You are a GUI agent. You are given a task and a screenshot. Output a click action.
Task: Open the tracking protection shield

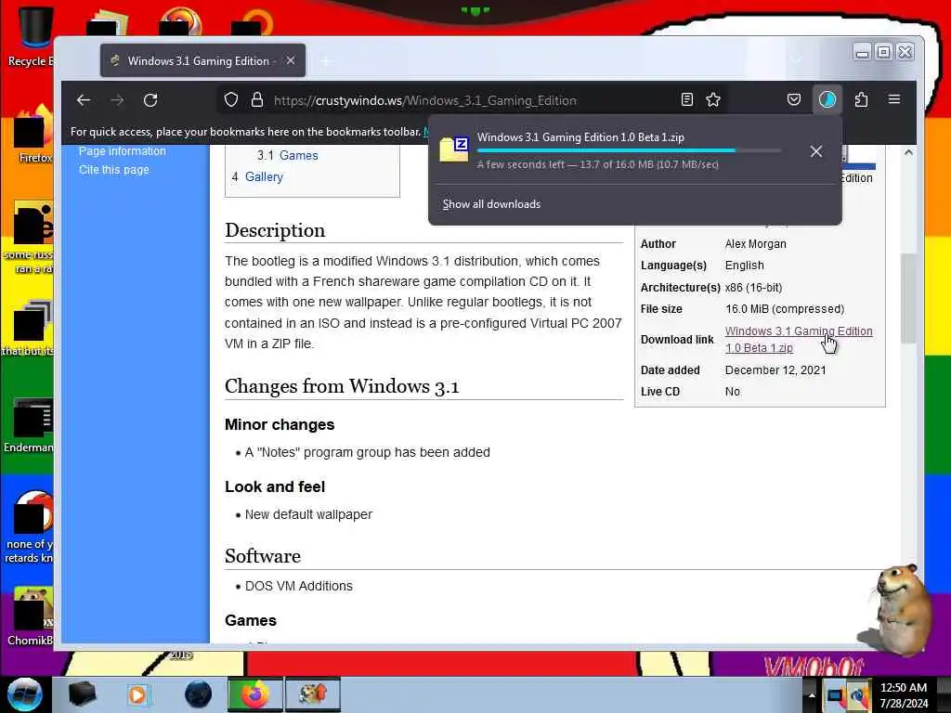(231, 100)
